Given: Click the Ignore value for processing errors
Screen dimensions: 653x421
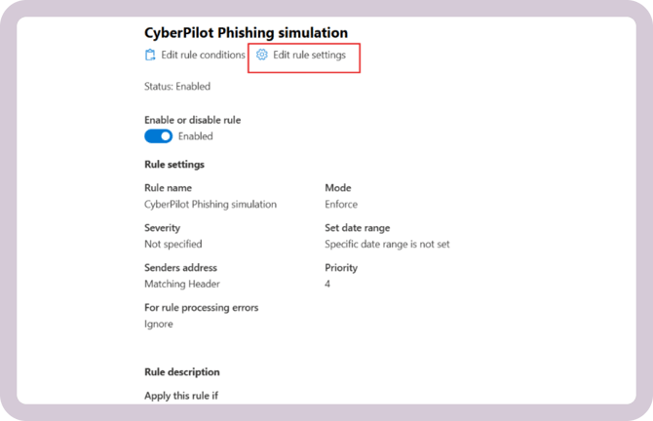Looking at the screenshot, I should [158, 325].
